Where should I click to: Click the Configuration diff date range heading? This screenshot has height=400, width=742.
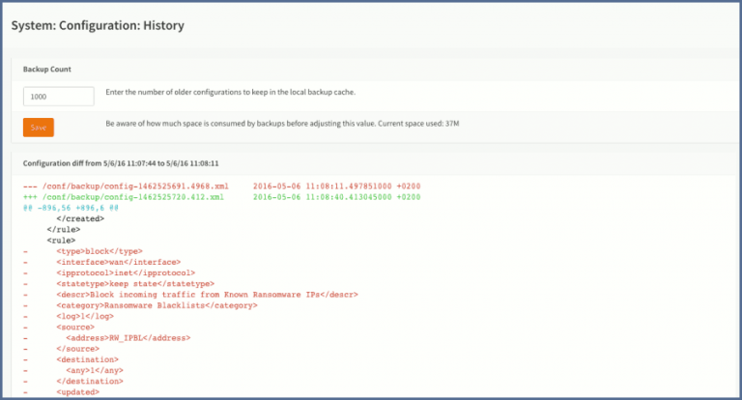coord(121,163)
